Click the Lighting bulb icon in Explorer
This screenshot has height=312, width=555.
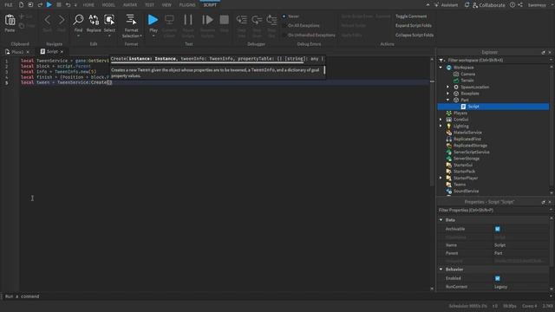(x=449, y=126)
